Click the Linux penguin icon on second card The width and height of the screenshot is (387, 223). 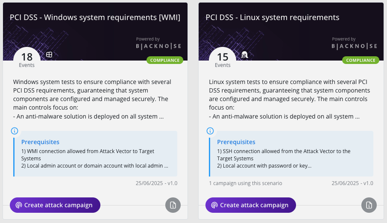[245, 55]
